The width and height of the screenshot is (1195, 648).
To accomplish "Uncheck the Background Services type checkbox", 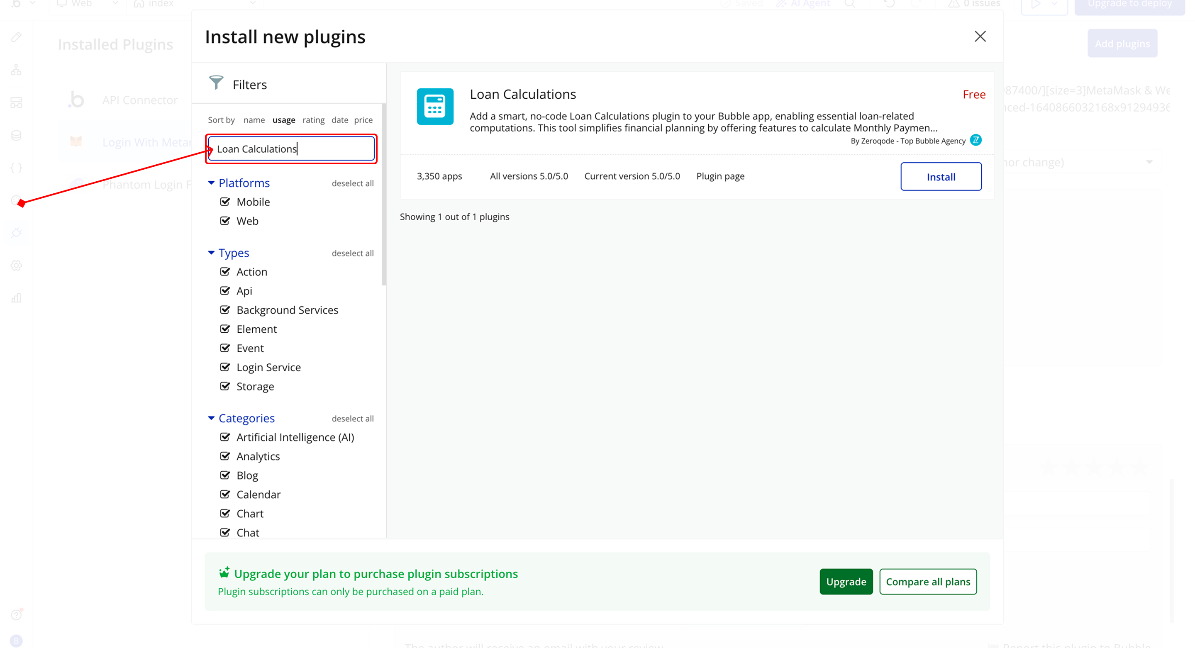I will pyautogui.click(x=225, y=309).
